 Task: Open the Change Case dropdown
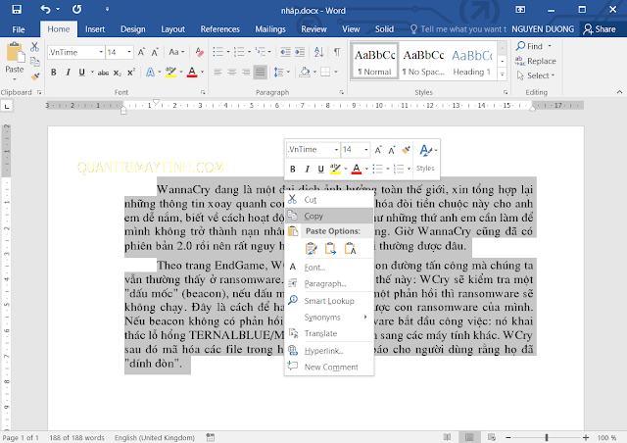click(x=176, y=52)
